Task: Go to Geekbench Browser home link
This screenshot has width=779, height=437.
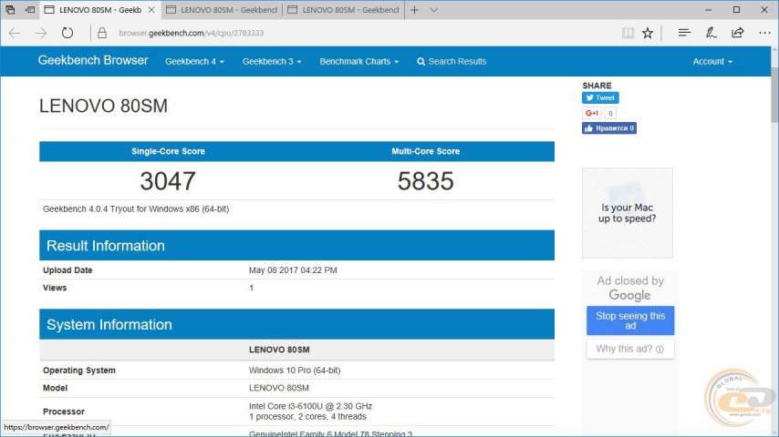Action: pos(93,60)
